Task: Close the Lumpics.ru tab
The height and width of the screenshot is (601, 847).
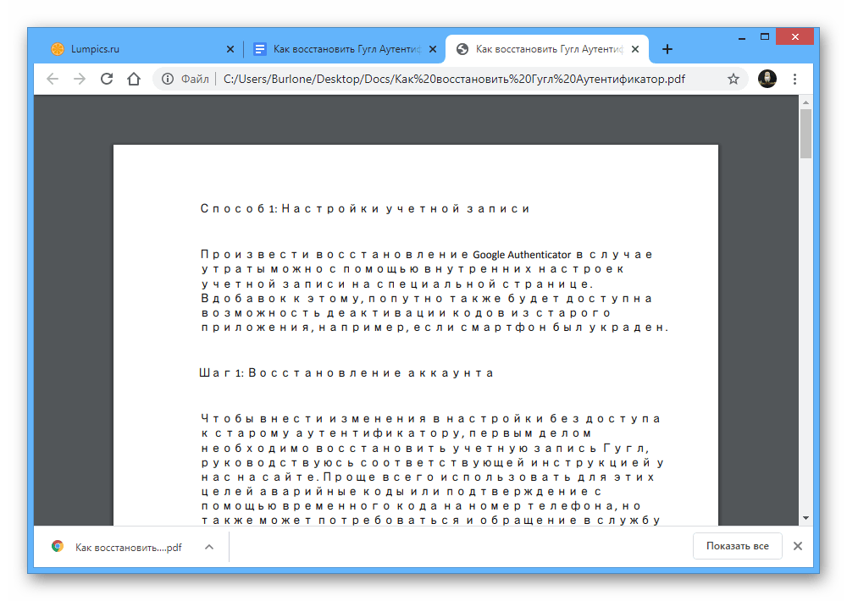Action: click(230, 49)
